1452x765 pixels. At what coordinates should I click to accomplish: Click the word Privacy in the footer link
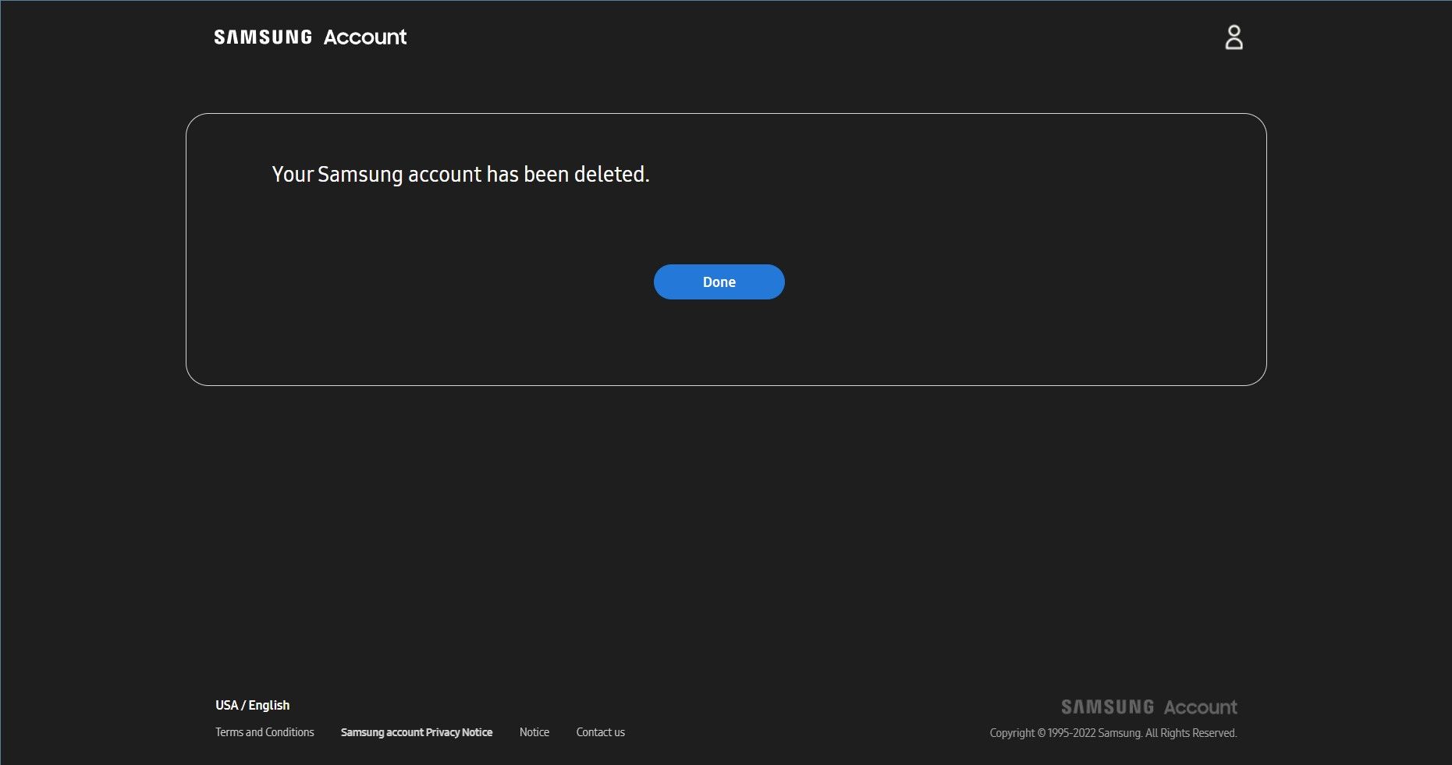pyautogui.click(x=442, y=732)
